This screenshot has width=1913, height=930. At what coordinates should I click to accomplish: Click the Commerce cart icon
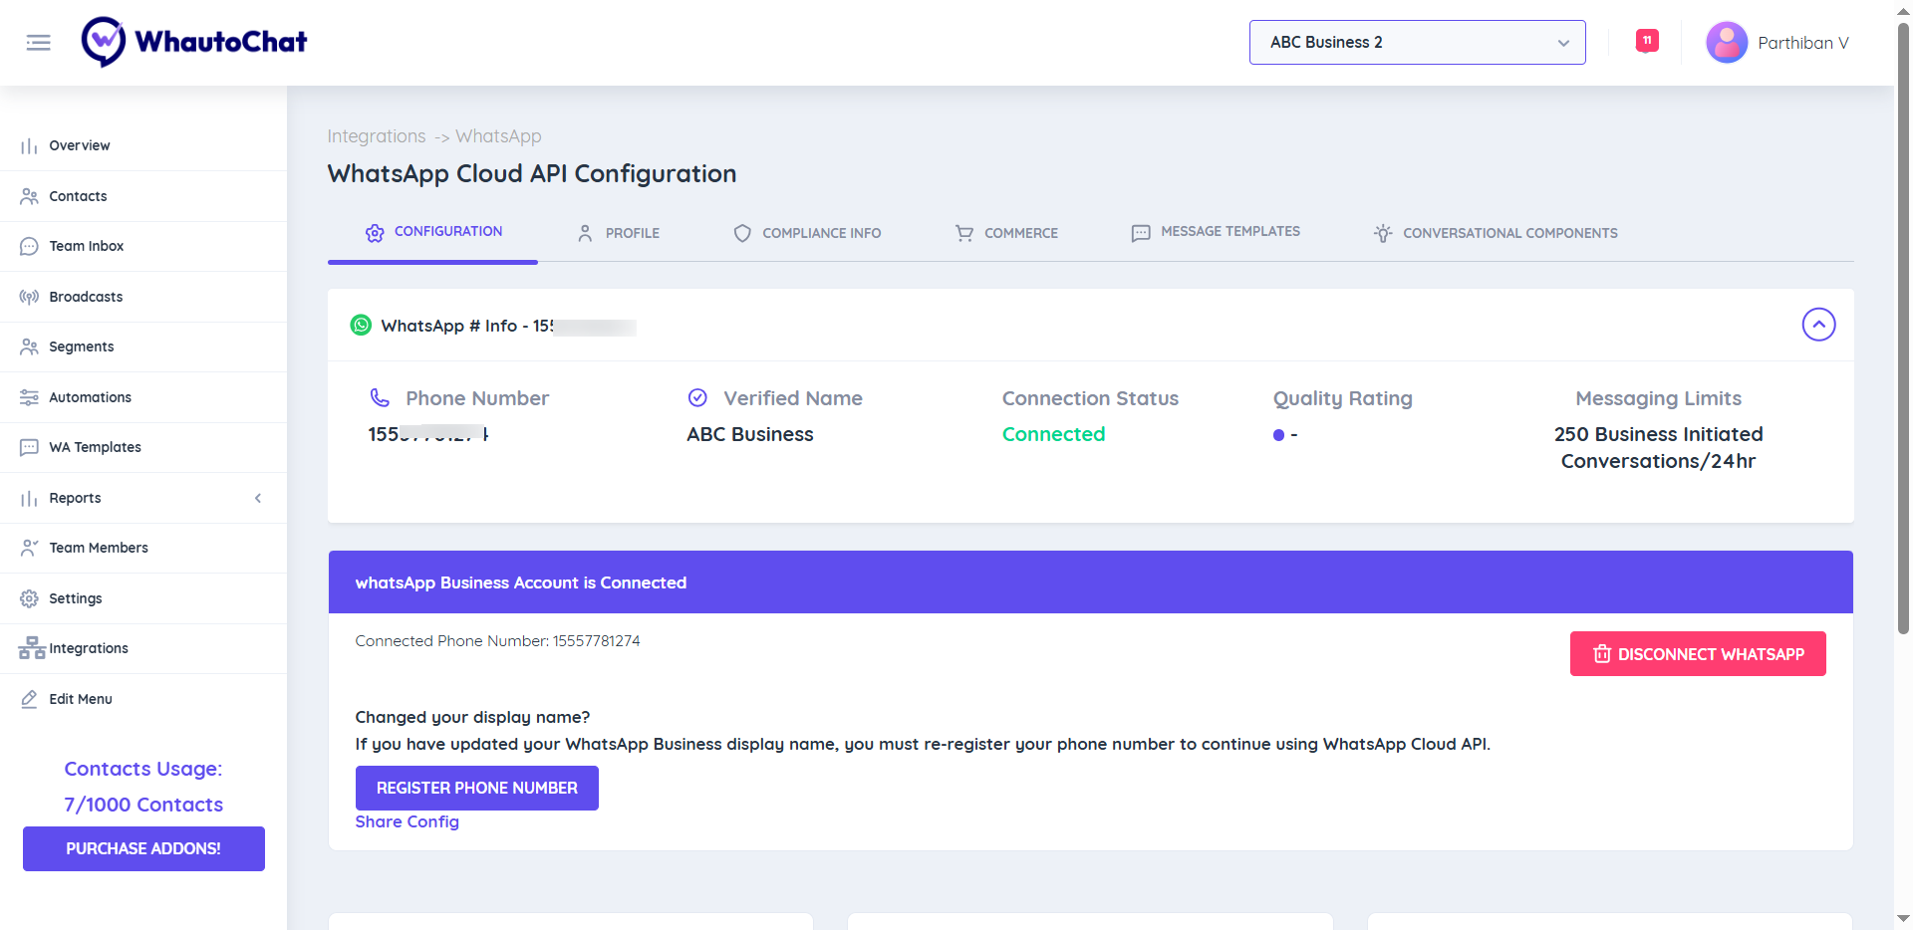coord(964,233)
